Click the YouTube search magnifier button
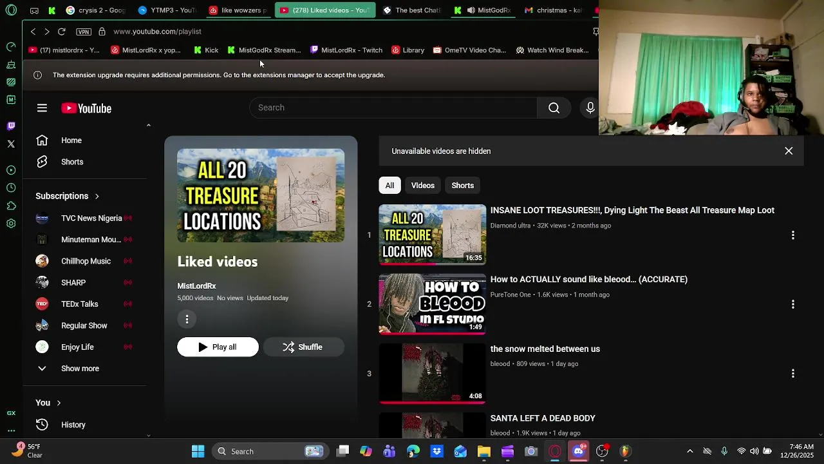Viewport: 824px width, 464px height. 554,108
